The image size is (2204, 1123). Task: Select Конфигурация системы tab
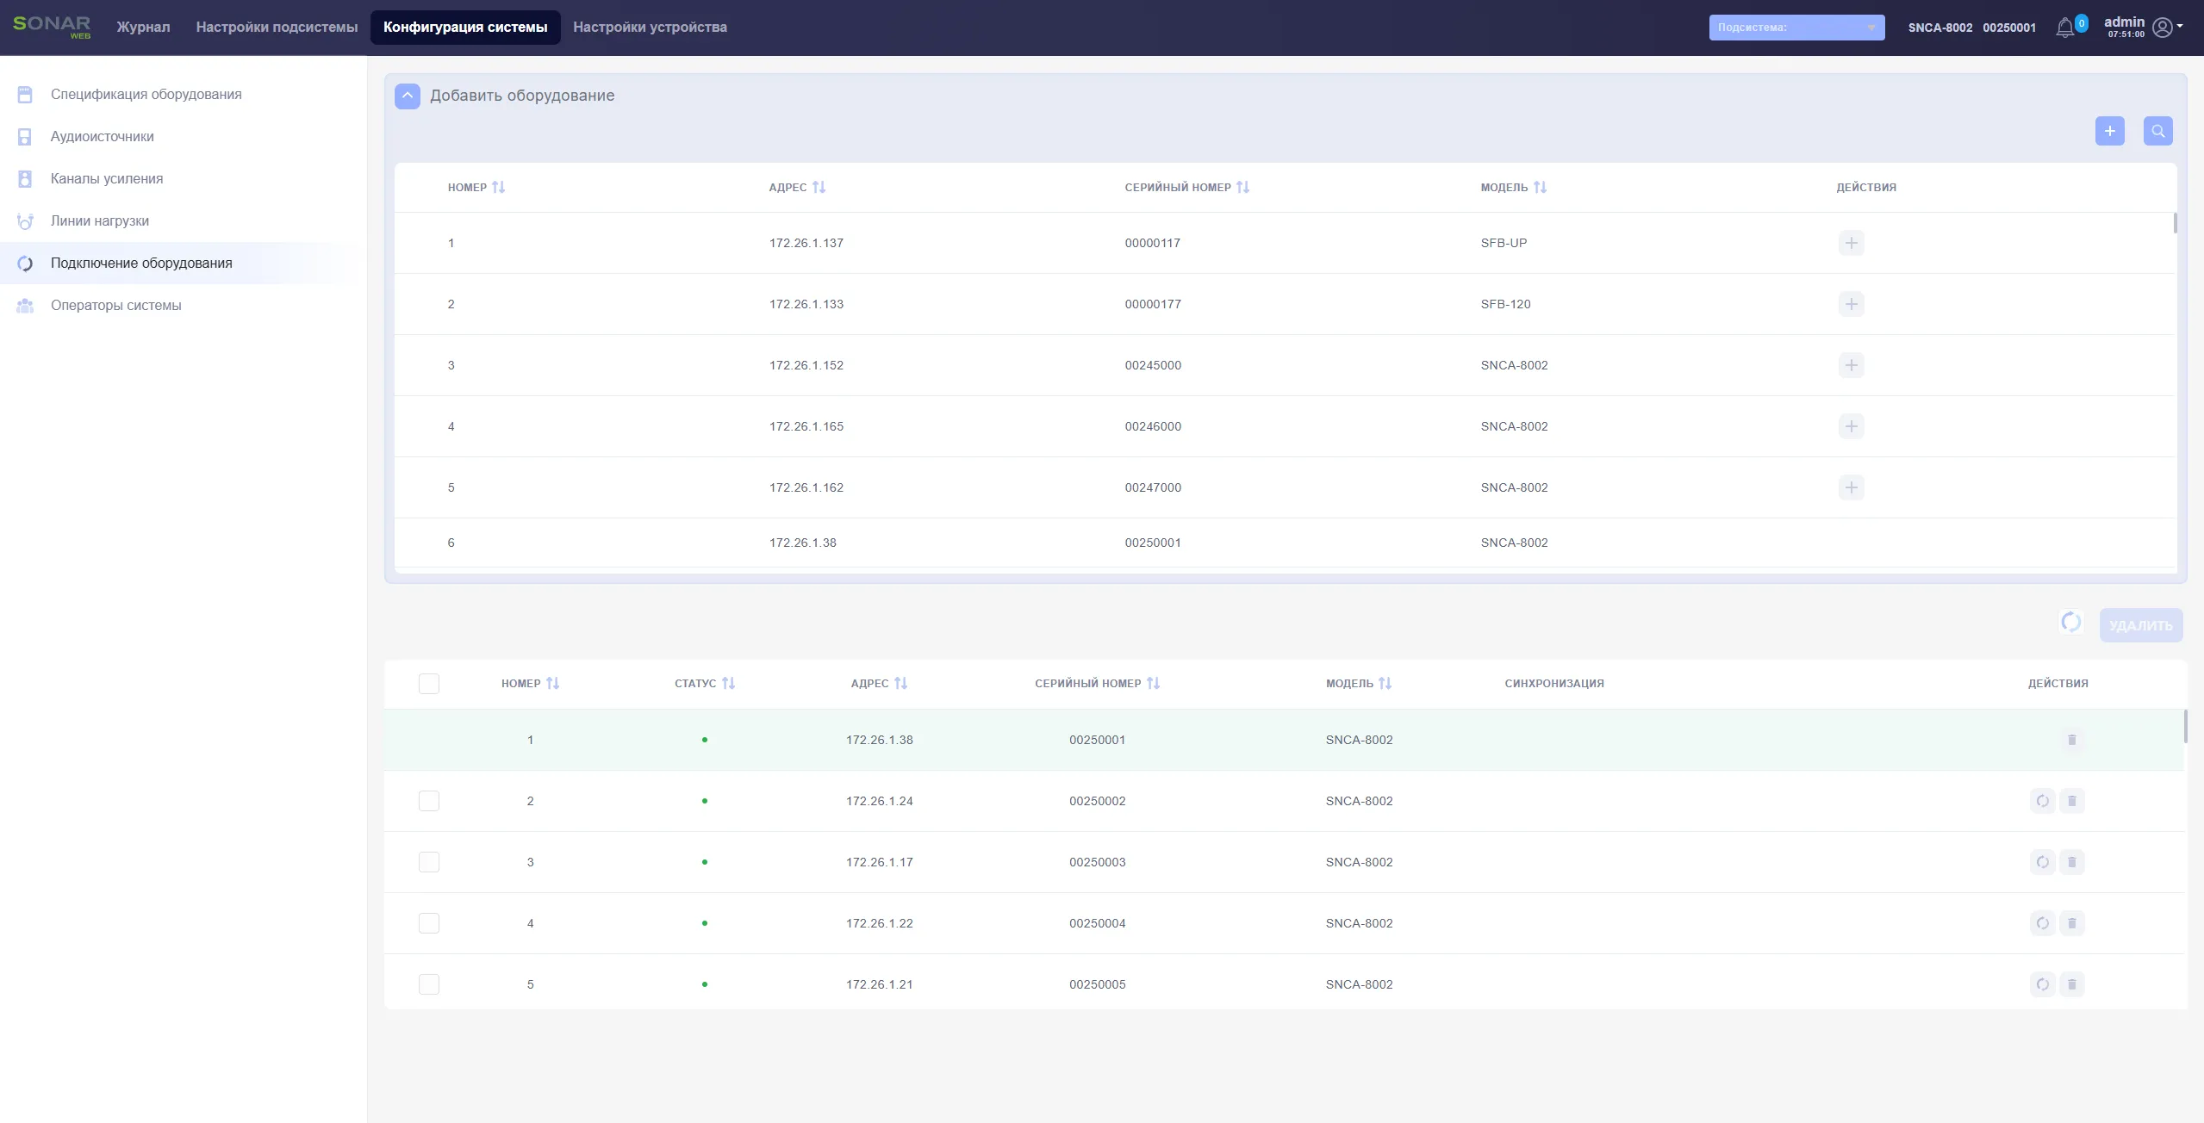pyautogui.click(x=465, y=28)
